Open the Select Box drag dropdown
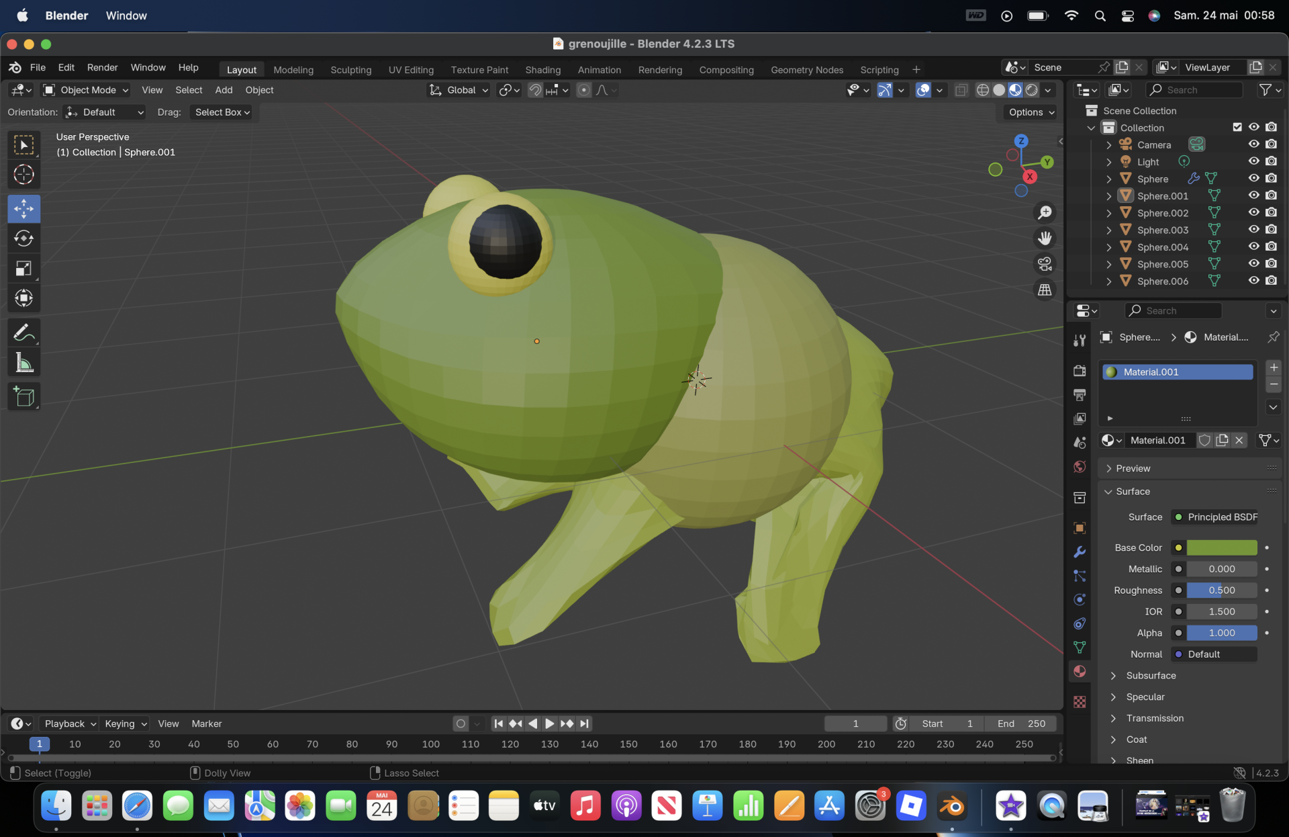 pos(222,112)
